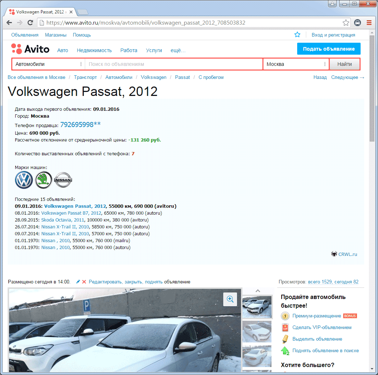Click the blue pencil edit icon
Viewport: 378px width, 375px height.
[x=78, y=282]
